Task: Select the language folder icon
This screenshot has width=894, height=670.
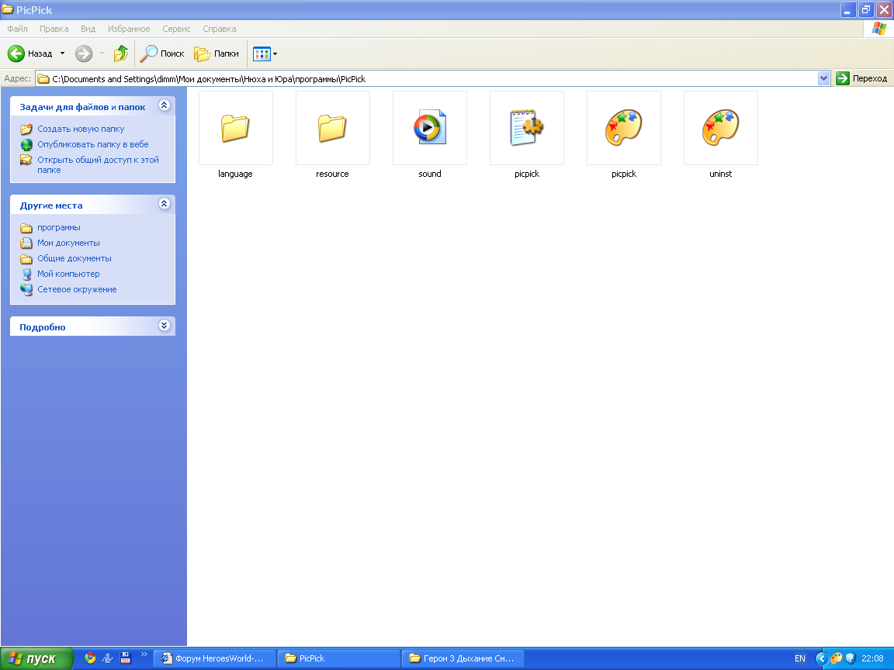Action: (x=235, y=128)
